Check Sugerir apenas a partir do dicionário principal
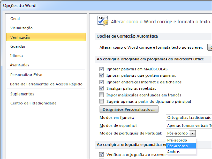Viewport: 212px width, 159px height. pyautogui.click(x=101, y=101)
